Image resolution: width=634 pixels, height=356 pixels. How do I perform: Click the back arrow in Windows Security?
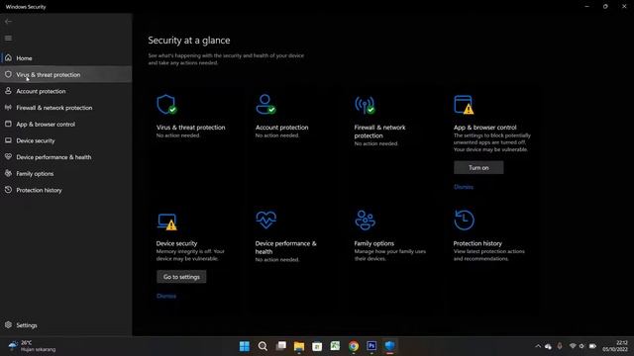click(x=9, y=22)
